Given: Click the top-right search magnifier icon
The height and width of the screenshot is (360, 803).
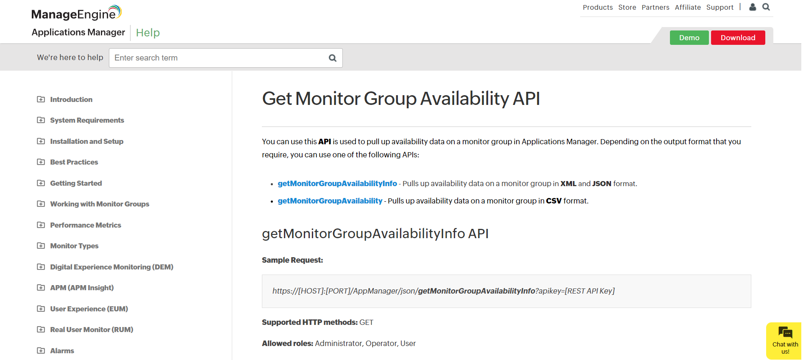Looking at the screenshot, I should pos(766,7).
